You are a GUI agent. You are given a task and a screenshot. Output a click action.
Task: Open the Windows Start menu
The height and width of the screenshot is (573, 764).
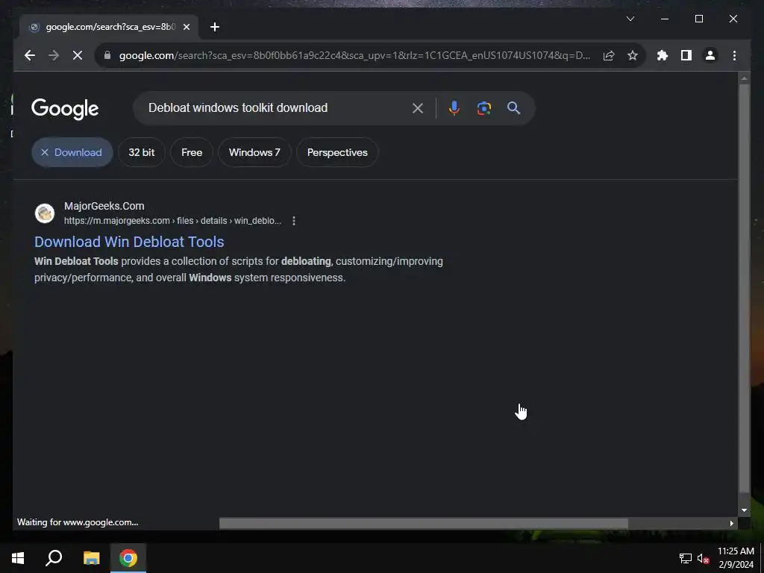[x=18, y=558]
